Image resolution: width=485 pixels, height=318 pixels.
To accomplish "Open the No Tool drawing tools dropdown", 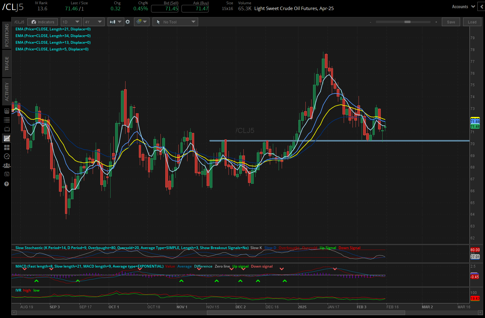I will tap(175, 22).
